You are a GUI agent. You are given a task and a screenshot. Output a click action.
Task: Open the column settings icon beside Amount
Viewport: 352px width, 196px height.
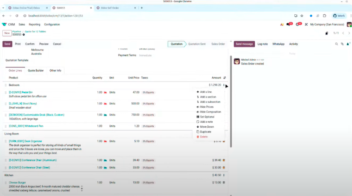pos(224,78)
